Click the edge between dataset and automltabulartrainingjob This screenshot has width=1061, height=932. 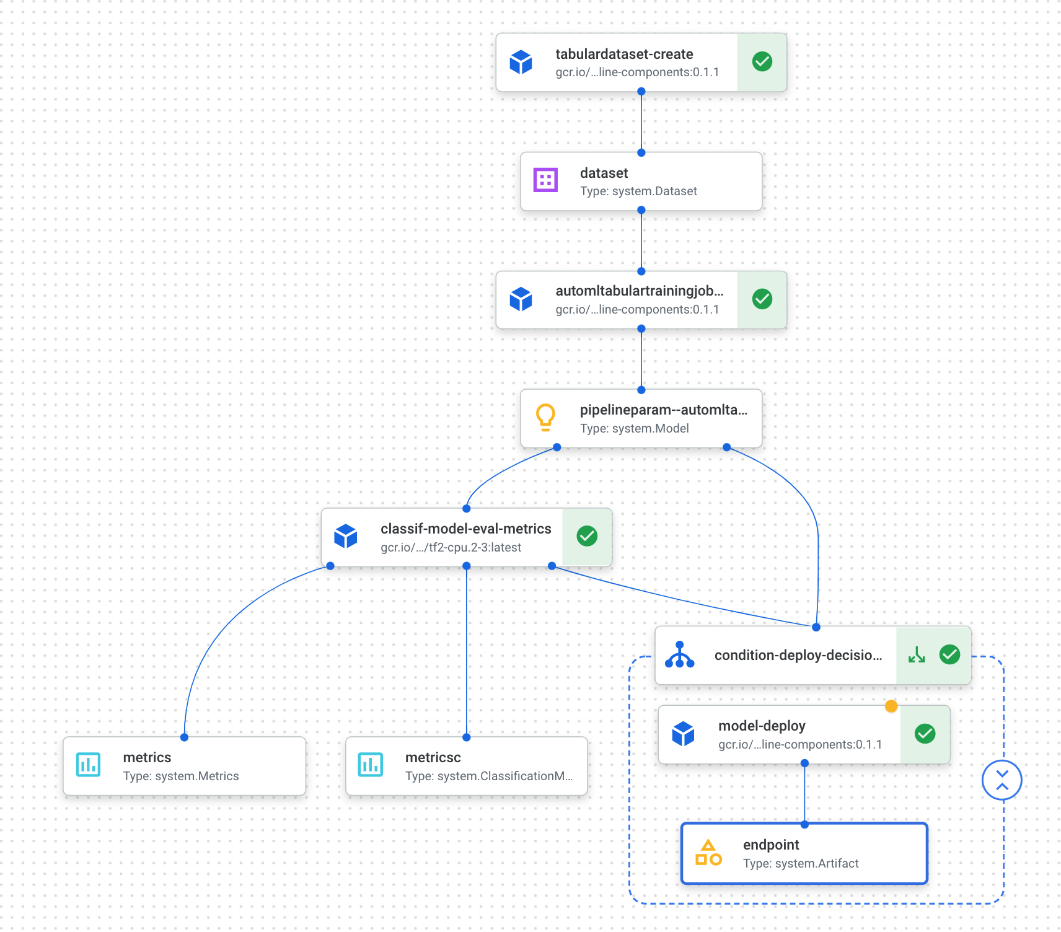pyautogui.click(x=640, y=242)
